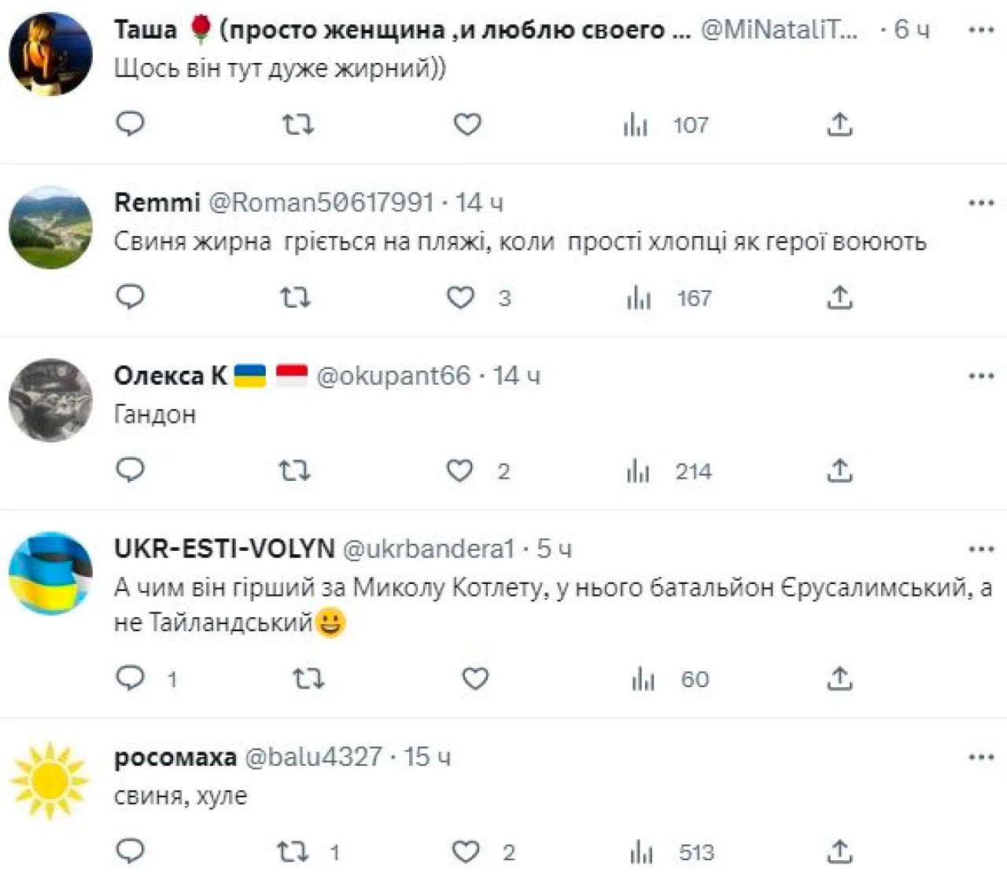
Task: Like Remmi's tweet with 3 likes
Action: pos(461,298)
